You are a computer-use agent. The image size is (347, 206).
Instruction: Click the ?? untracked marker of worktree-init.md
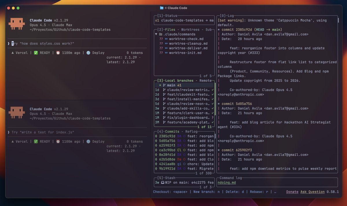pos(161,53)
